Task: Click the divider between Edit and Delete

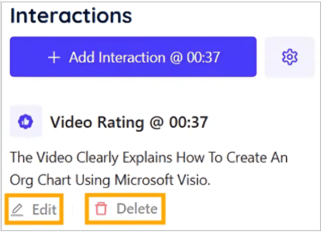Action: 72,209
